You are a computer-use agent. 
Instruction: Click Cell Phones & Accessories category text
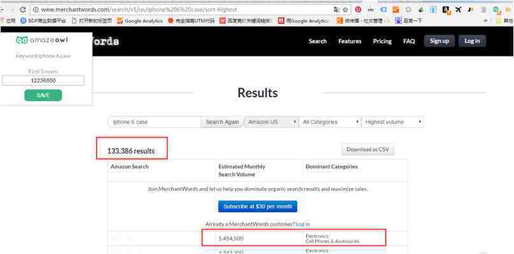(332, 241)
